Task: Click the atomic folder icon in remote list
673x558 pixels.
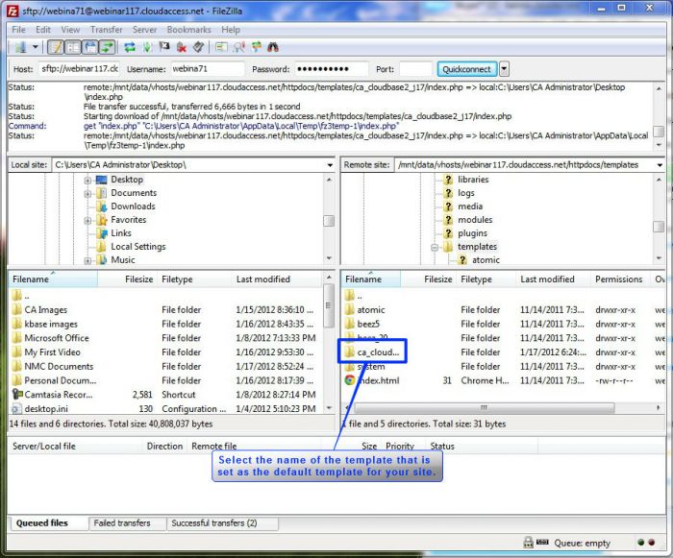Action: click(350, 309)
